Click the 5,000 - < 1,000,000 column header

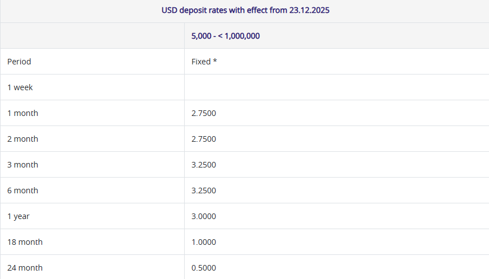coord(225,36)
